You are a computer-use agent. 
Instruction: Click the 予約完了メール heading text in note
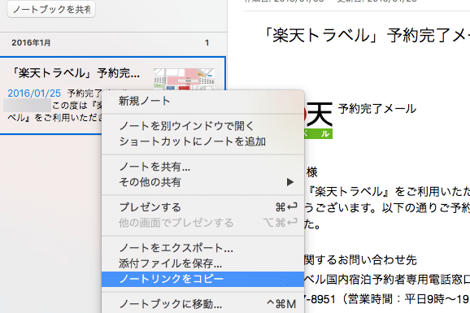pyautogui.click(x=377, y=108)
